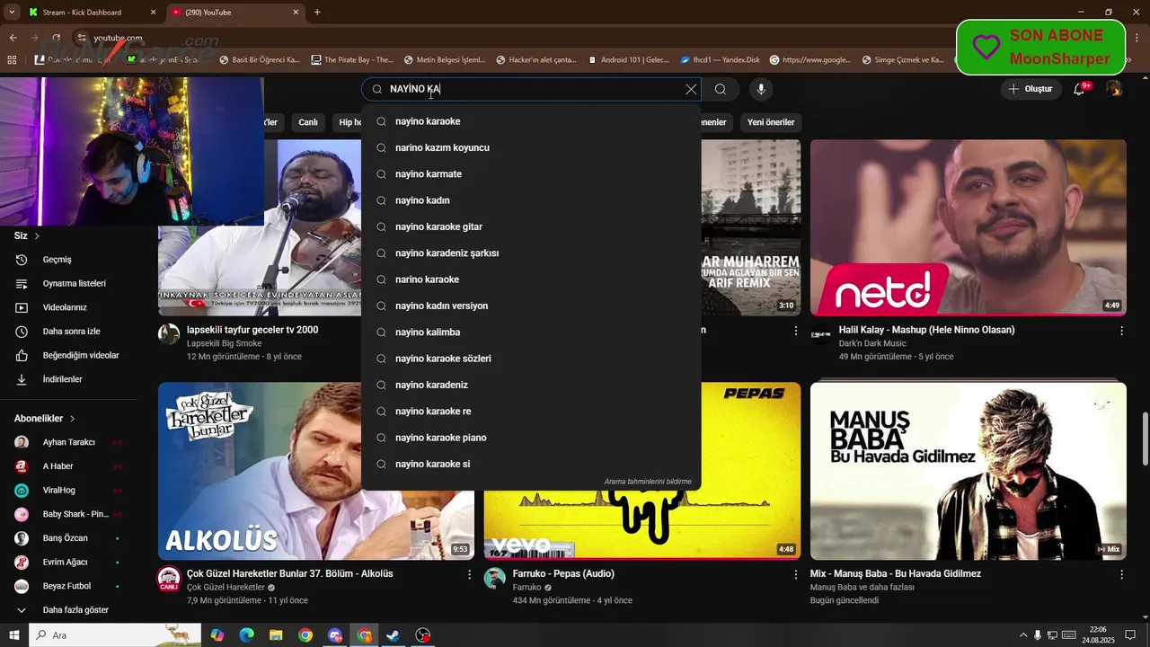1150x647 pixels.
Task: Clear the YouTube search box text
Action: 691,89
